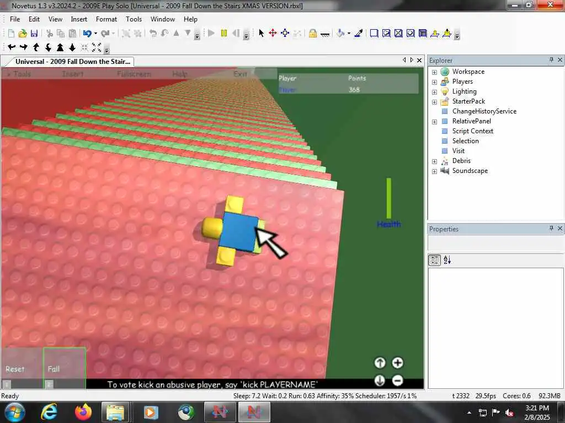Select ChangeHistoryService in Explorer
This screenshot has width=565, height=423.
484,111
